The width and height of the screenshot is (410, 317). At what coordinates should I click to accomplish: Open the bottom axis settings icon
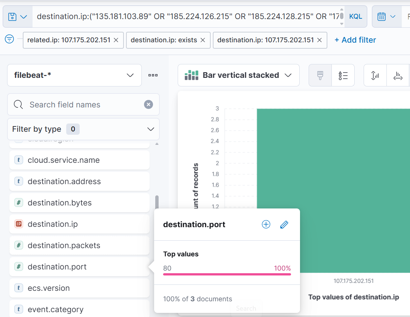(398, 75)
